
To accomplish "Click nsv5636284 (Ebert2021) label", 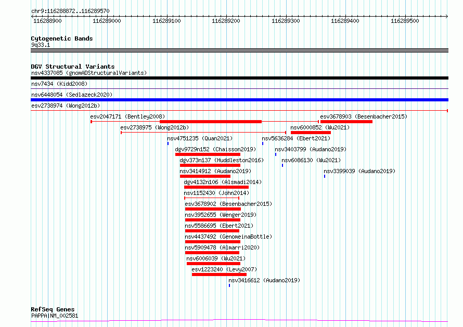I will point(296,138).
